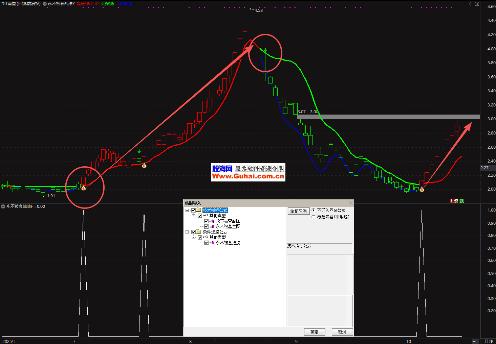
Task: Click the money bag buy signal in October
Action: (422, 190)
